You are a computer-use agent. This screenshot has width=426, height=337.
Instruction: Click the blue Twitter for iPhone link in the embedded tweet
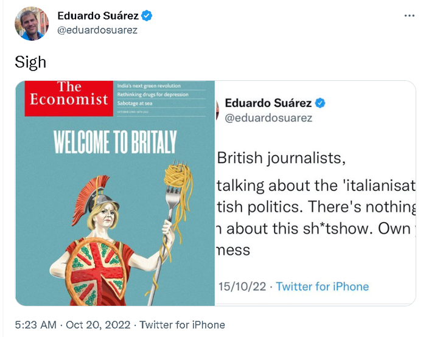point(323,286)
